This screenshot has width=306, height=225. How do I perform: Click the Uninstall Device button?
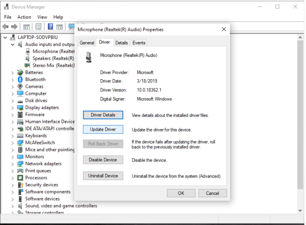(103, 176)
